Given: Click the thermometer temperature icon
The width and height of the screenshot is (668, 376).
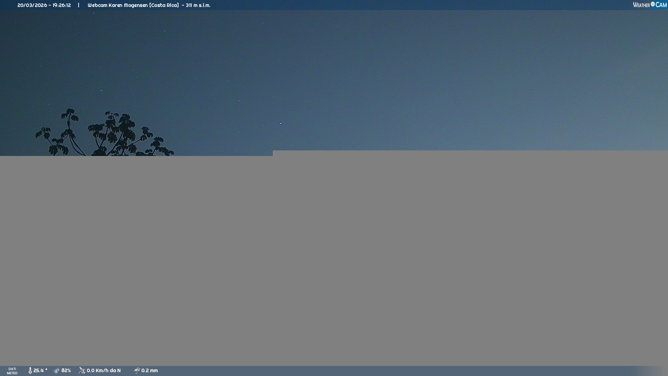Looking at the screenshot, I should [x=30, y=370].
